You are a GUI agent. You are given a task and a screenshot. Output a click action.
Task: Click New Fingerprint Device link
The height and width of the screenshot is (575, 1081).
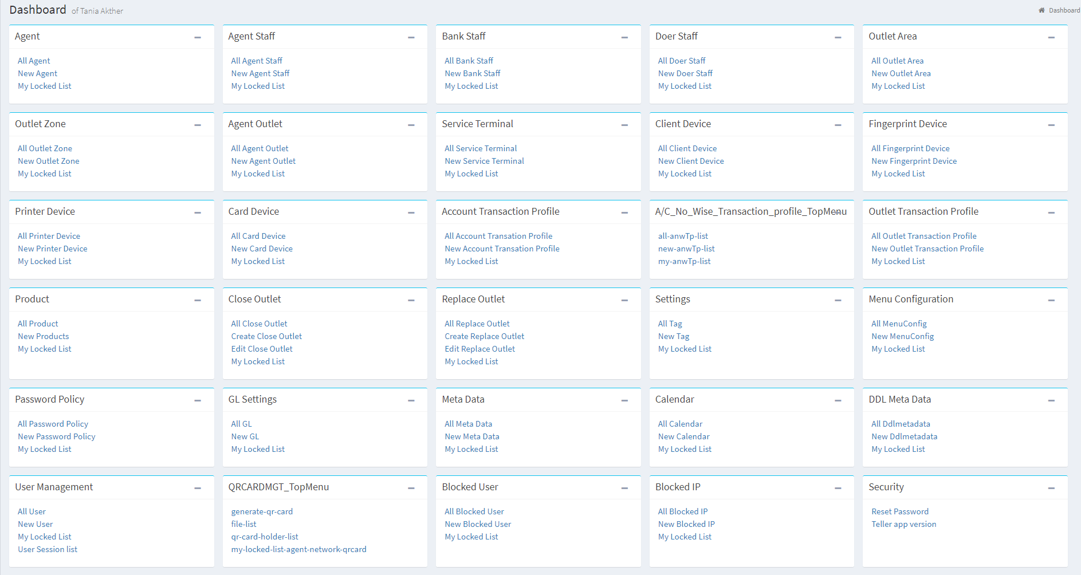tap(914, 161)
